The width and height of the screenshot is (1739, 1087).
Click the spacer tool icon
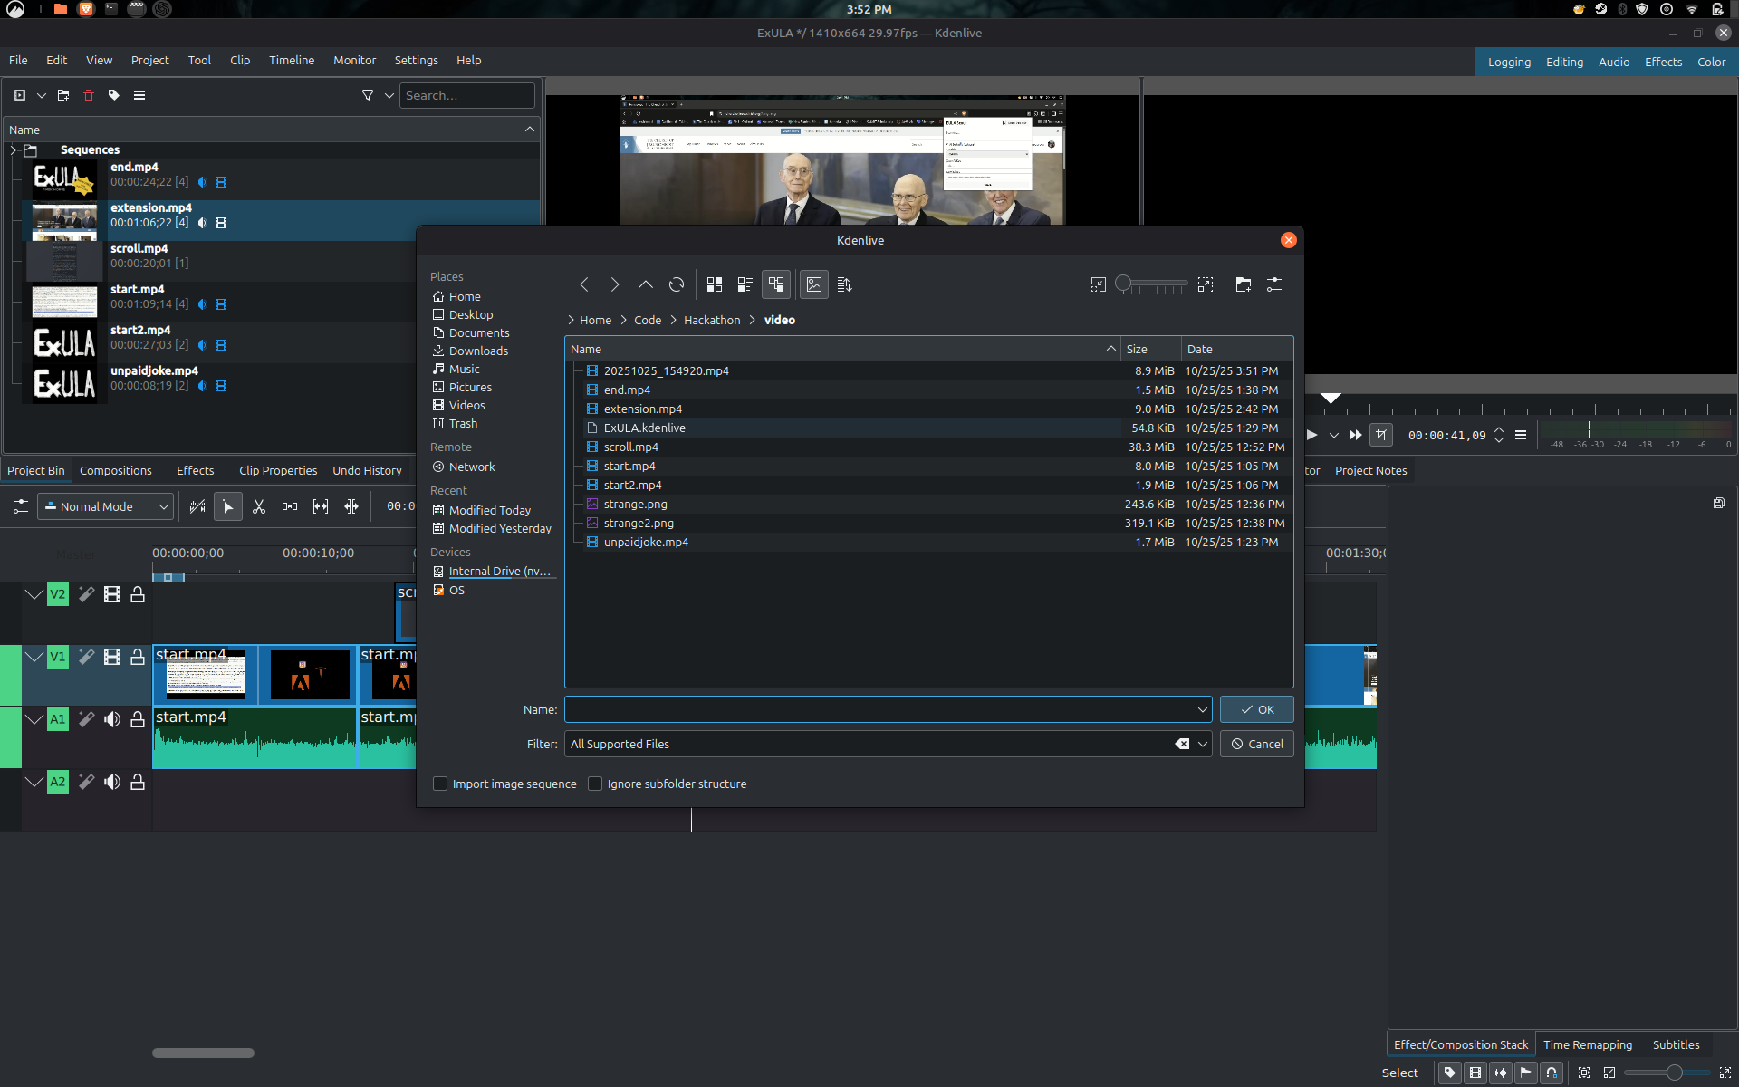click(x=290, y=506)
